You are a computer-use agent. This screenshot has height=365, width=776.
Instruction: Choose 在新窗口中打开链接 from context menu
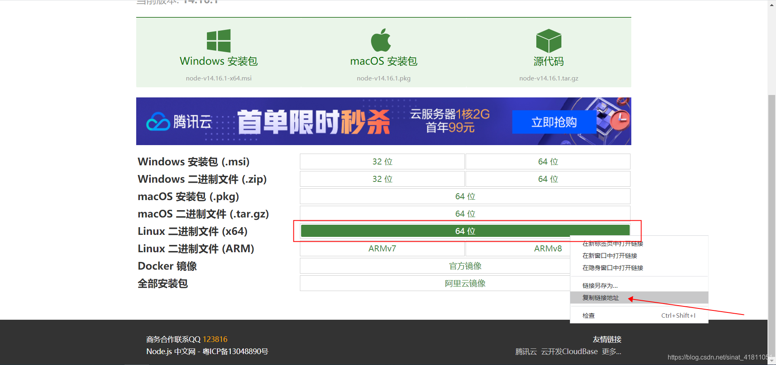pos(639,256)
